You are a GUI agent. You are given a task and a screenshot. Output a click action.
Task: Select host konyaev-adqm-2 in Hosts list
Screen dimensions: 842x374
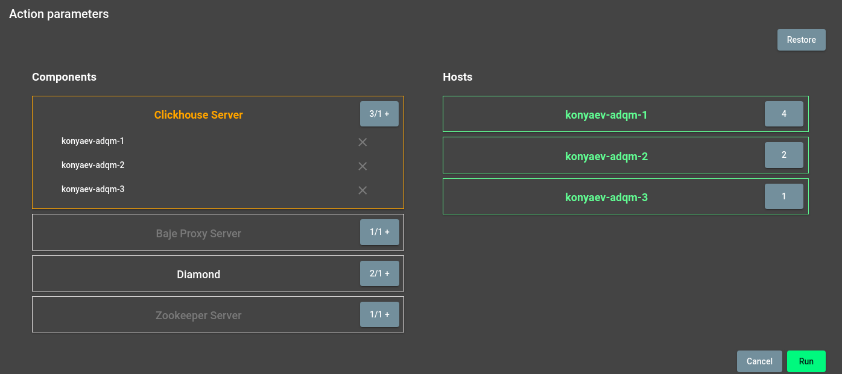[x=606, y=157]
